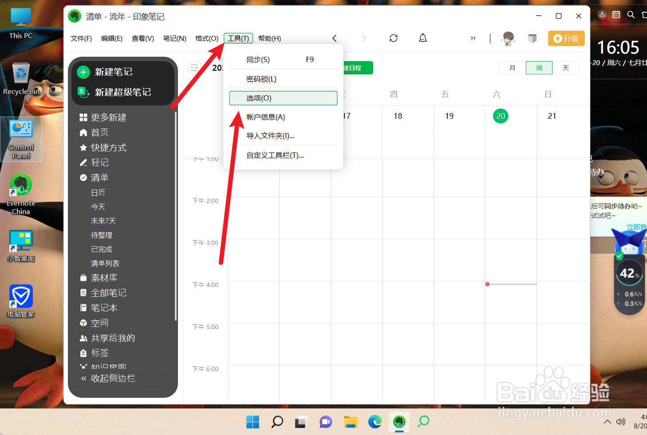
Task: Open the 查看(V) menu
Action: click(x=143, y=39)
